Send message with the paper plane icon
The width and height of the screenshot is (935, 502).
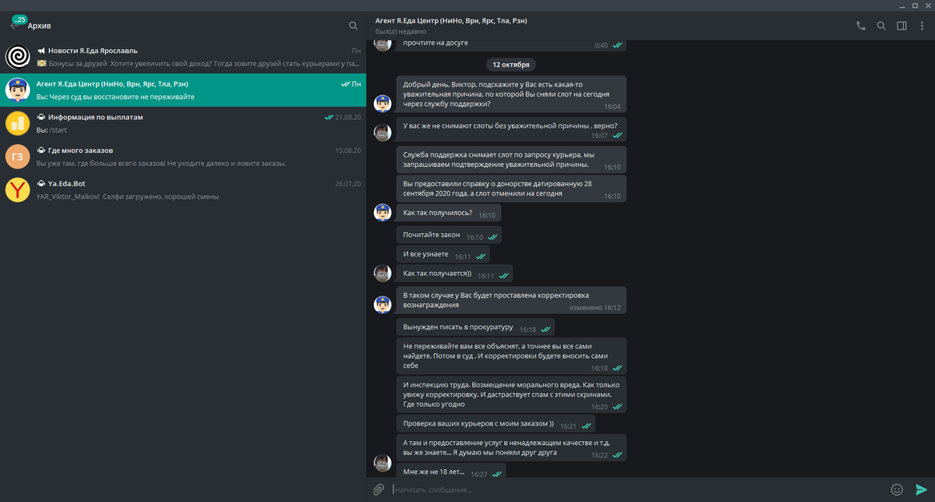(x=921, y=490)
